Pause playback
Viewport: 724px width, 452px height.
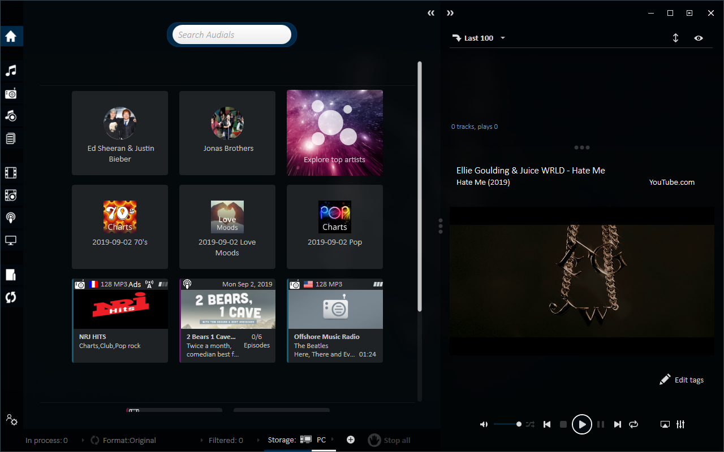(x=601, y=424)
